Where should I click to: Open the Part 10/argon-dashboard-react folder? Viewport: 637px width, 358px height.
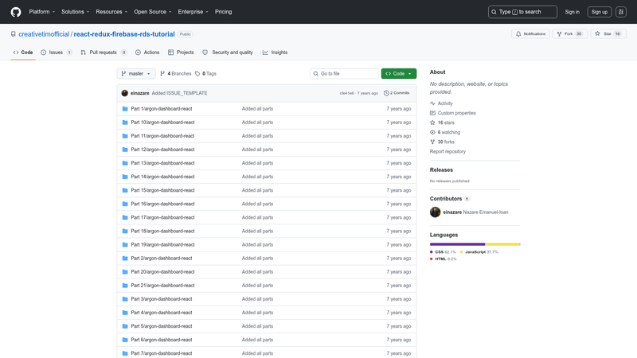tap(162, 123)
